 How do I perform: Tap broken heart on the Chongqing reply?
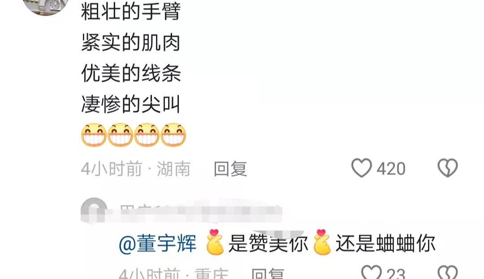(448, 272)
